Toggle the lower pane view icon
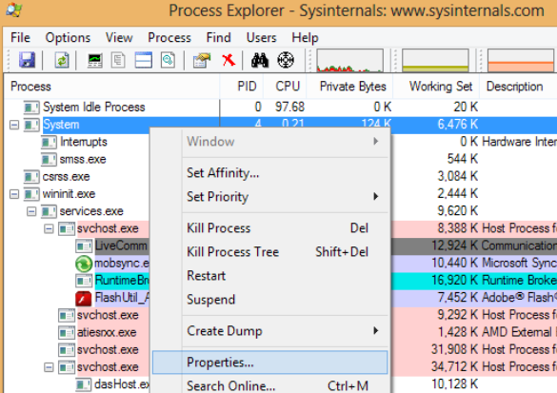 click(x=143, y=60)
